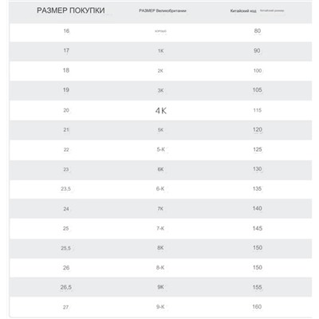This screenshot has width=319, height=319.
Task: Click Chinese code 145 cell
Action: 257,228
